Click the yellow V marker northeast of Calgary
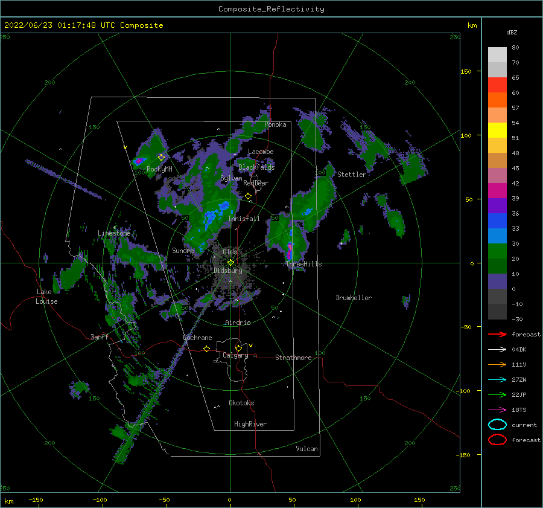This screenshot has width=543, height=508. [251, 346]
